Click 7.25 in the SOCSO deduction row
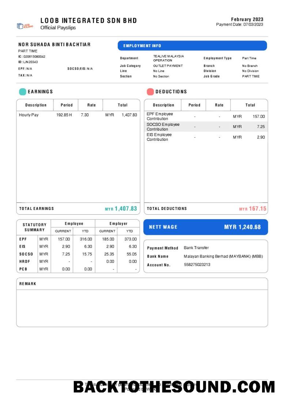284x402 pixels. [261, 127]
